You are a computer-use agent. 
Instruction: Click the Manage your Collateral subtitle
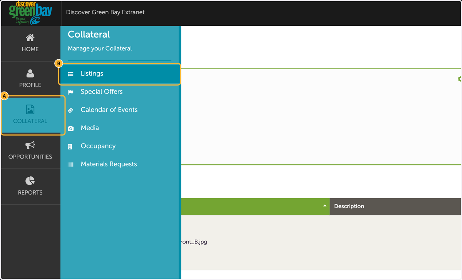[100, 48]
